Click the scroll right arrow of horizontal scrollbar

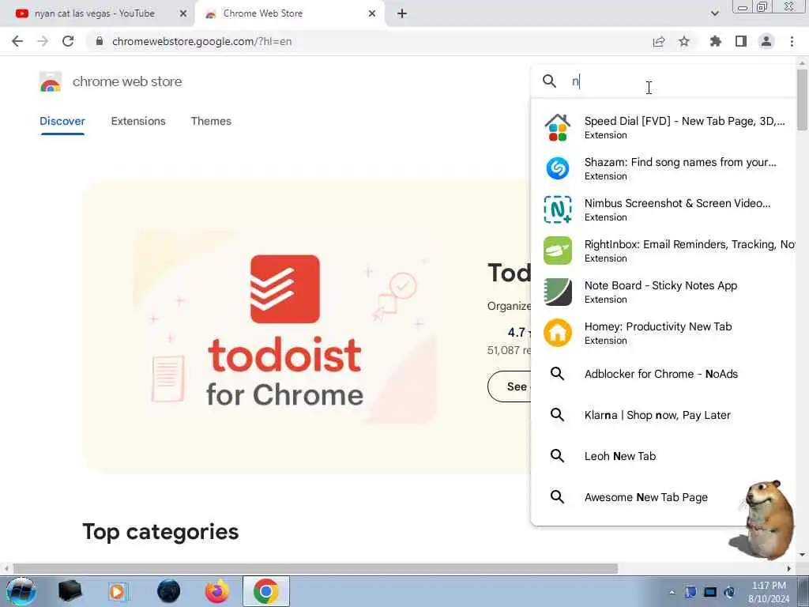coord(789,569)
